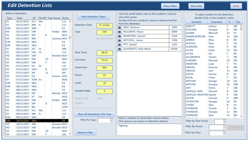Expand the Filter by Year Group combo box
Viewport: 249px width, 141px height.
225,121
